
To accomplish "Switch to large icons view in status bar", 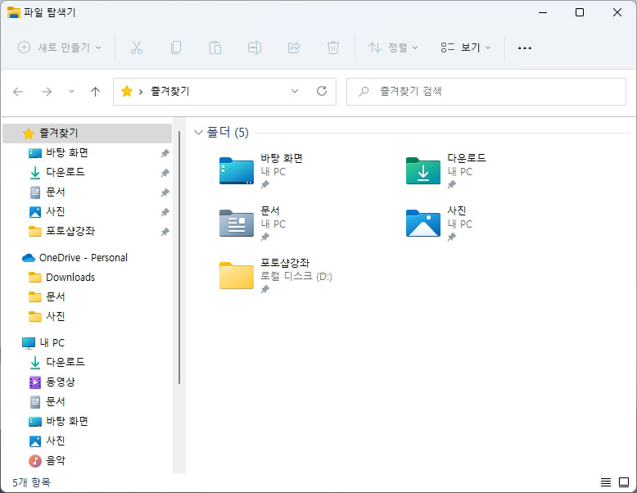I will coord(624,482).
